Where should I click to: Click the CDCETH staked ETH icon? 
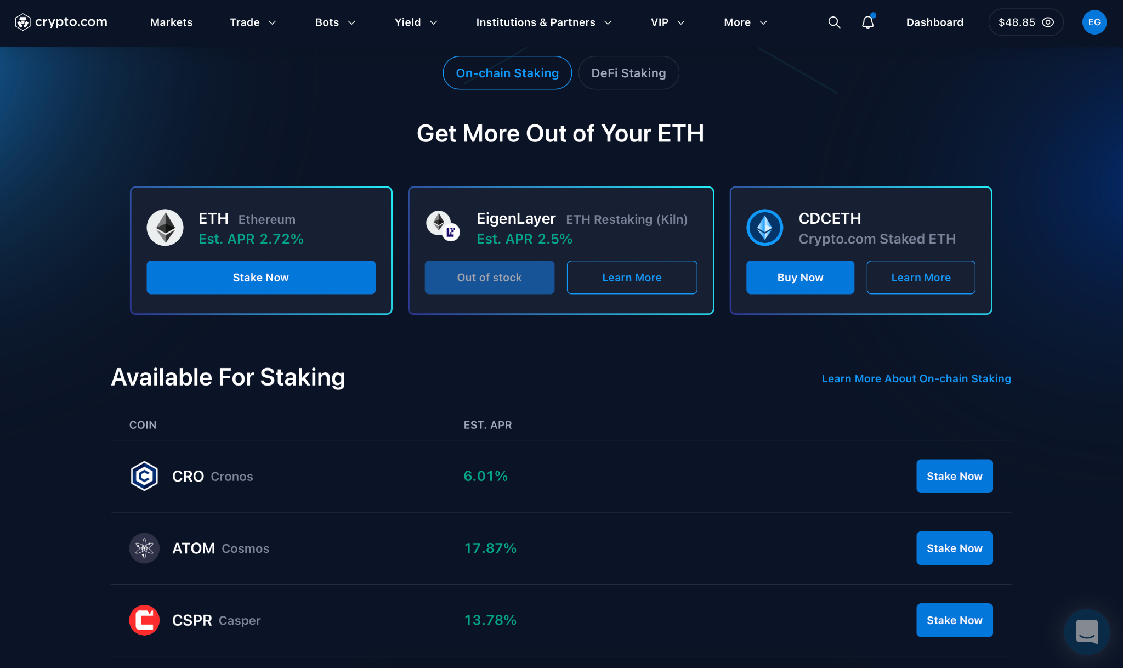click(764, 227)
